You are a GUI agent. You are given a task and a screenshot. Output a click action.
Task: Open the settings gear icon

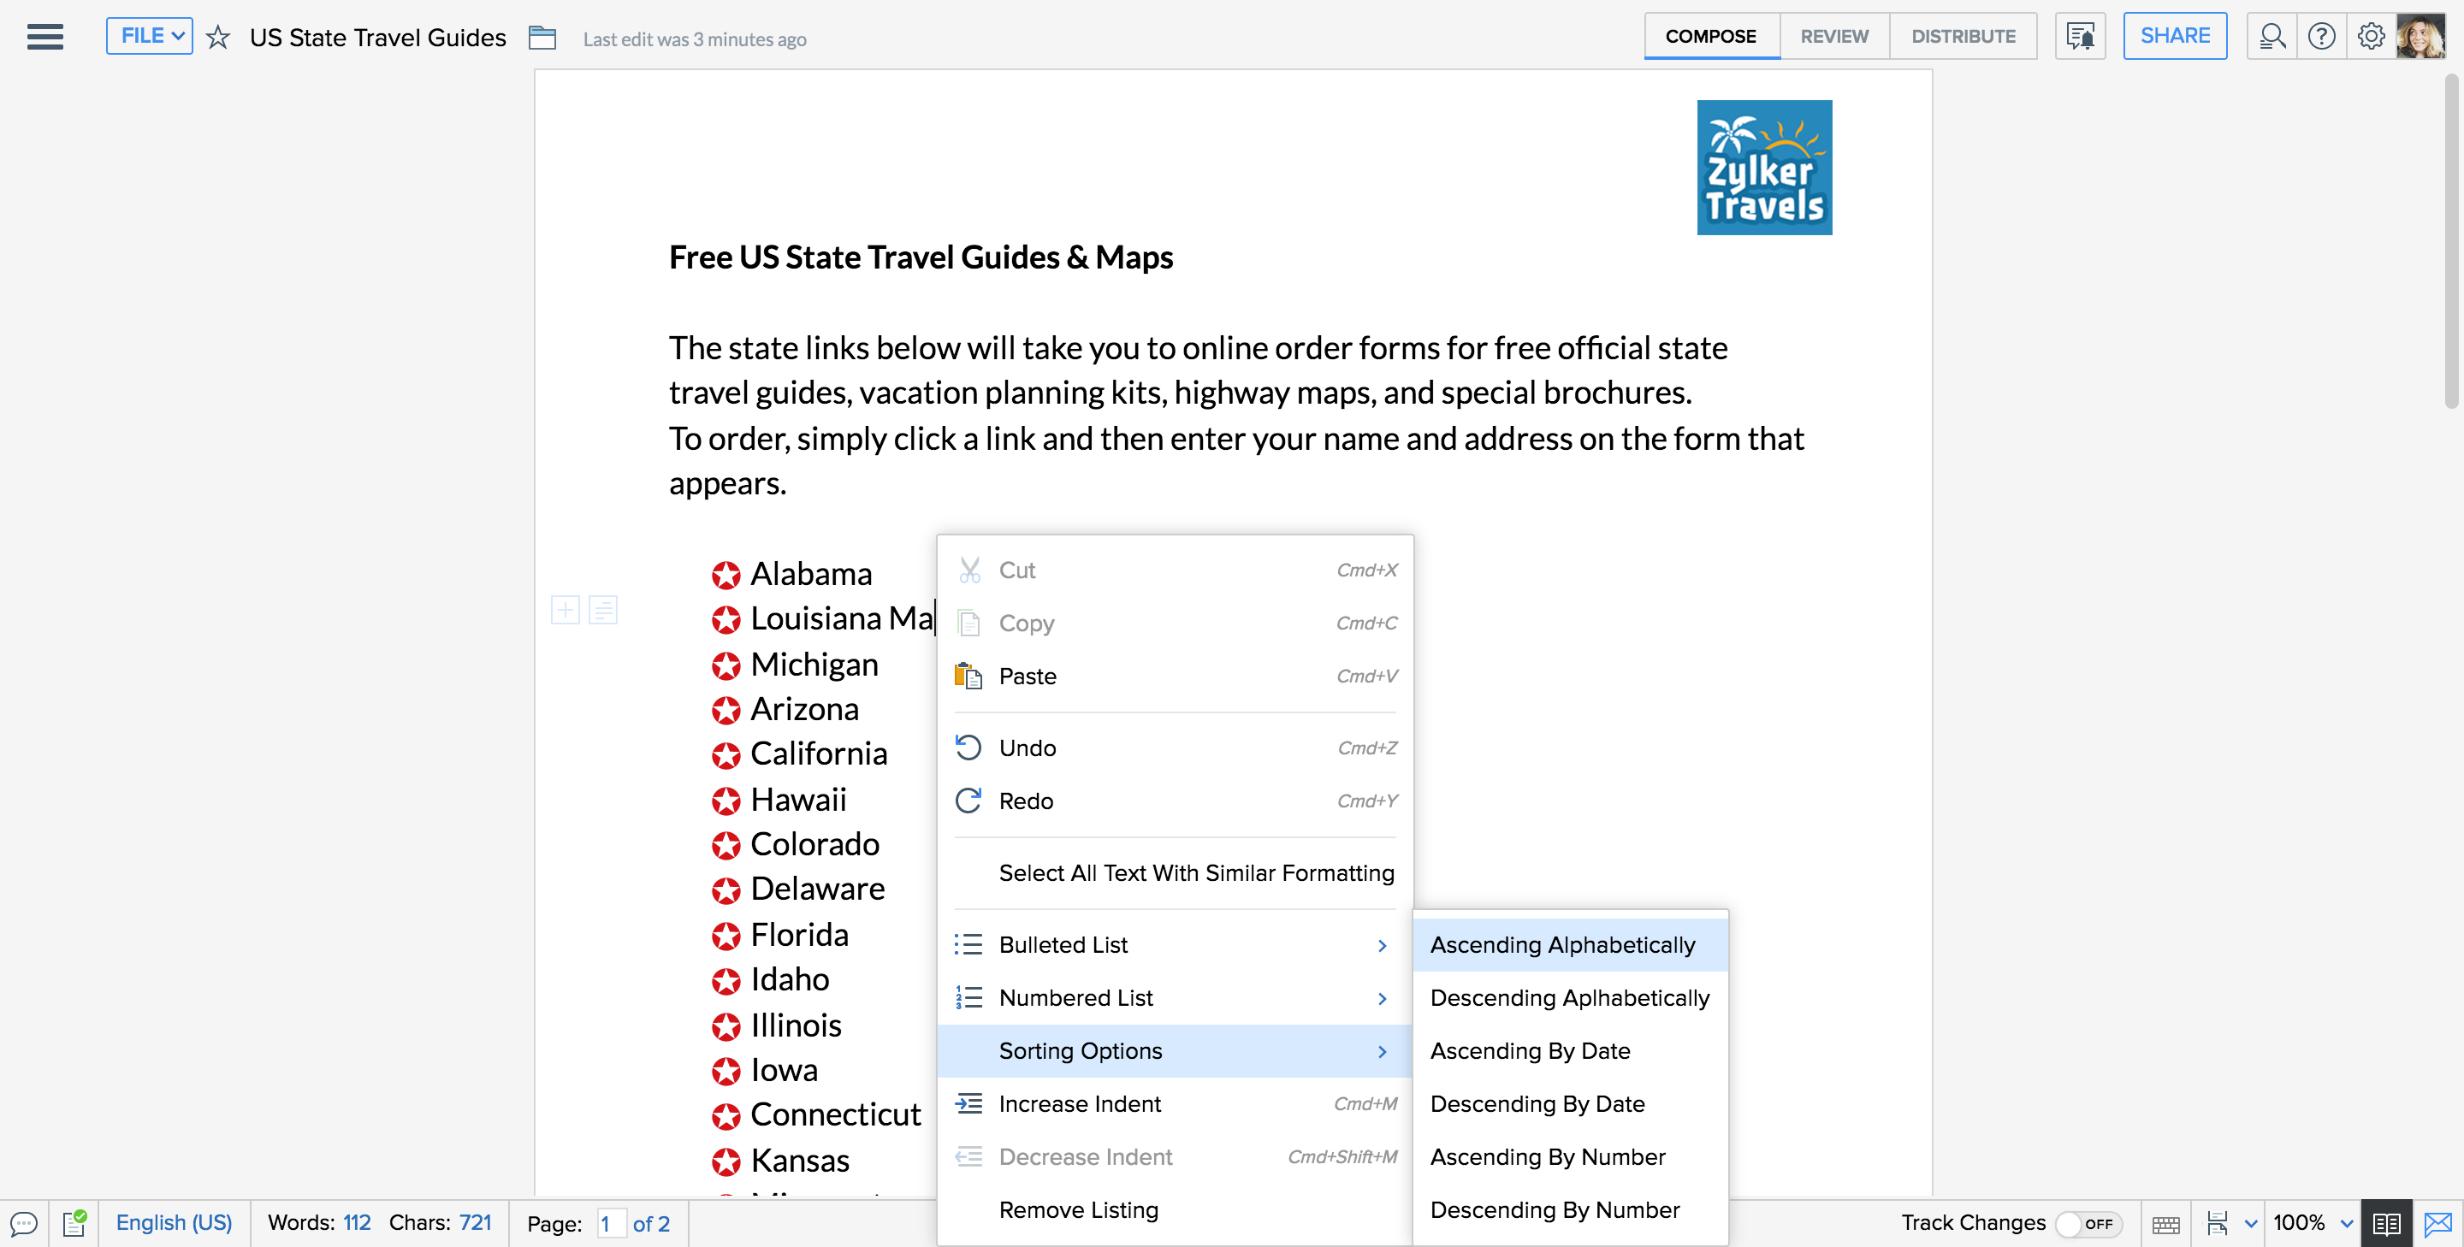[x=2370, y=38]
